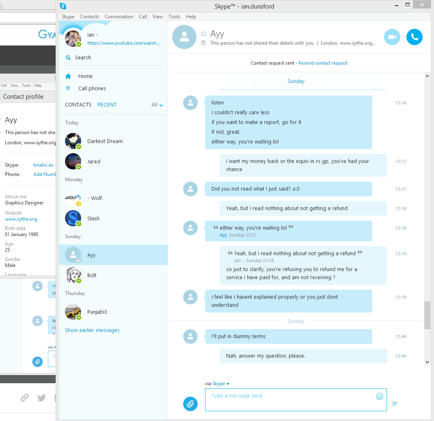Click the chat scrollbar down arrow

tap(427, 362)
